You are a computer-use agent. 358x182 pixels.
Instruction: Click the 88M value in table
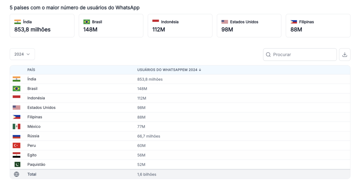coord(141,117)
